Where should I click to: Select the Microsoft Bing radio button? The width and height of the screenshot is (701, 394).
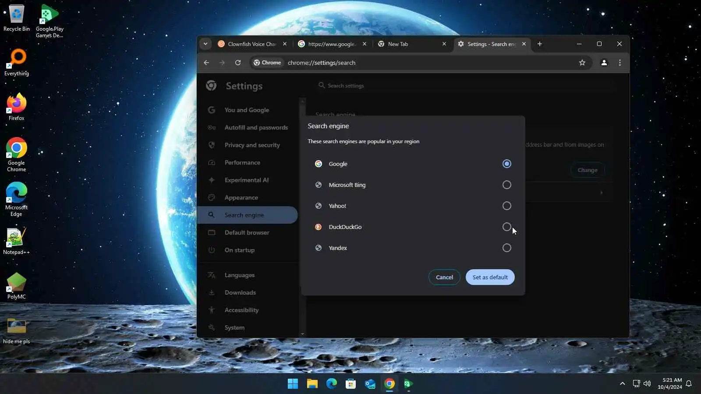point(506,185)
